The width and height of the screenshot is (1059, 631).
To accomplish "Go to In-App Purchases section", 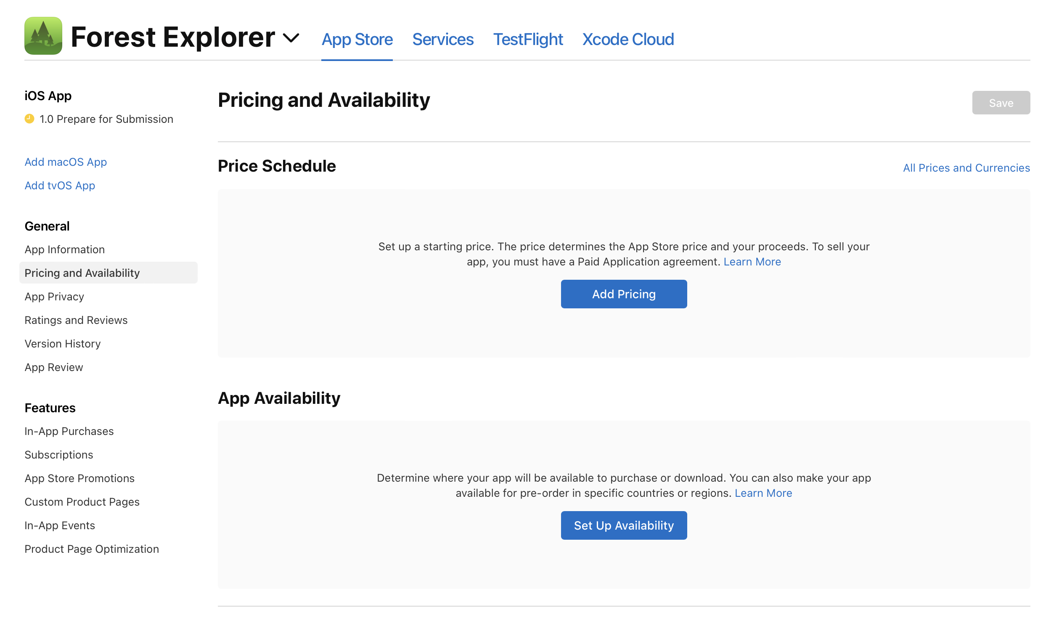I will pos(69,431).
